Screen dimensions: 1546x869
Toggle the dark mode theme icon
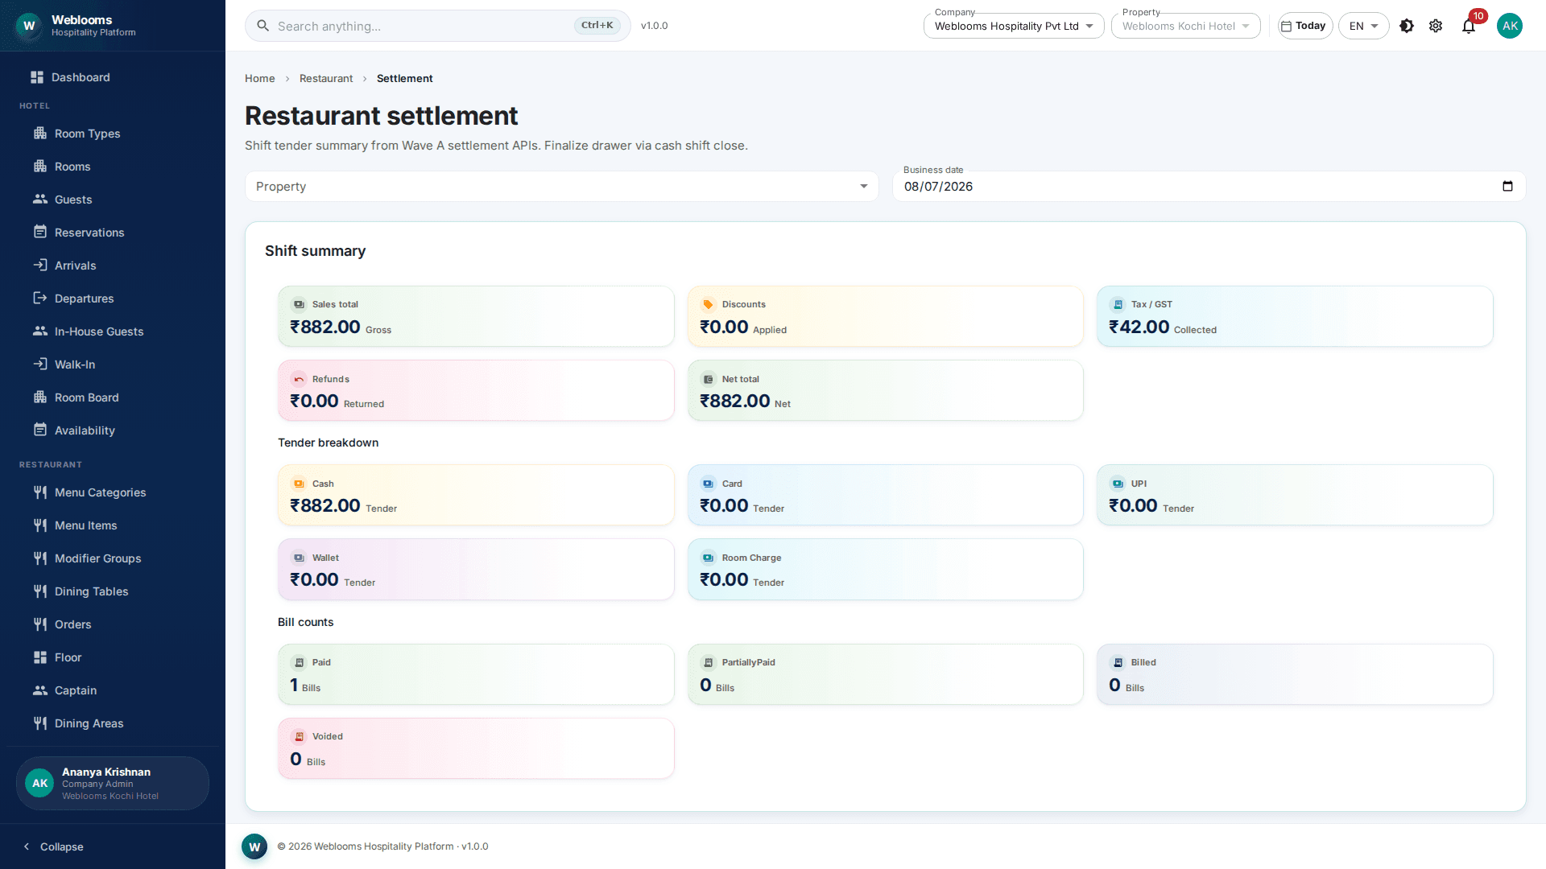tap(1407, 26)
